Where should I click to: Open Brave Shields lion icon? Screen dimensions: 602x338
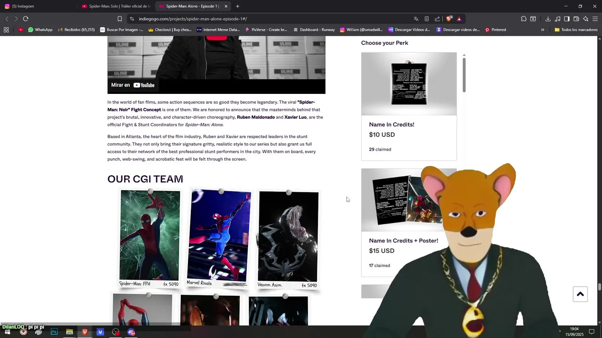click(449, 19)
